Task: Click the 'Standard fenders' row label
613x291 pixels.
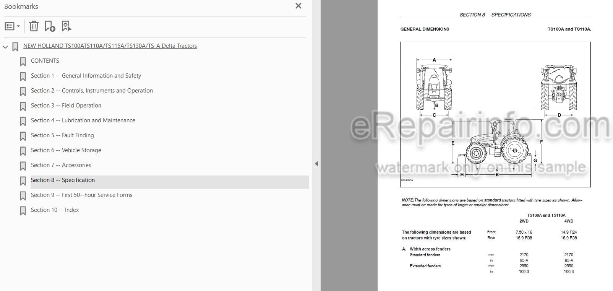Action: pos(425,255)
